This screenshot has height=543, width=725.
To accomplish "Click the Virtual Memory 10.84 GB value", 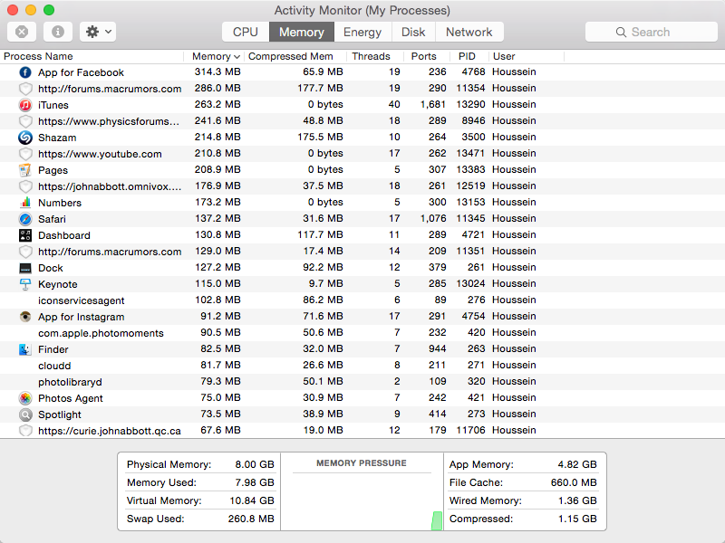I will (x=252, y=500).
